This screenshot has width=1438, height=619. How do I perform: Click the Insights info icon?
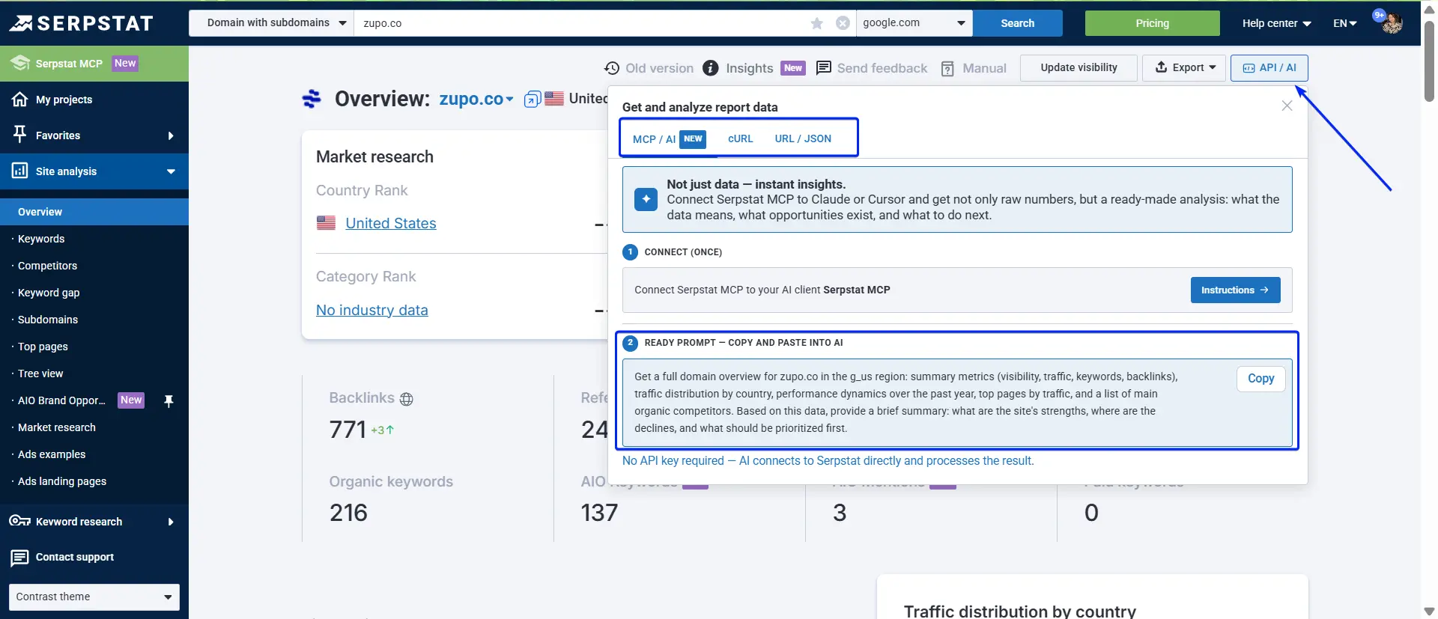[x=711, y=68]
